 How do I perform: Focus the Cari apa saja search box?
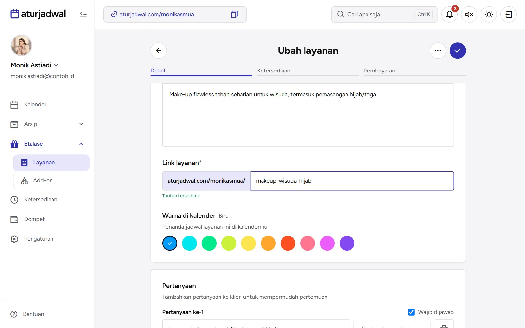coord(385,14)
